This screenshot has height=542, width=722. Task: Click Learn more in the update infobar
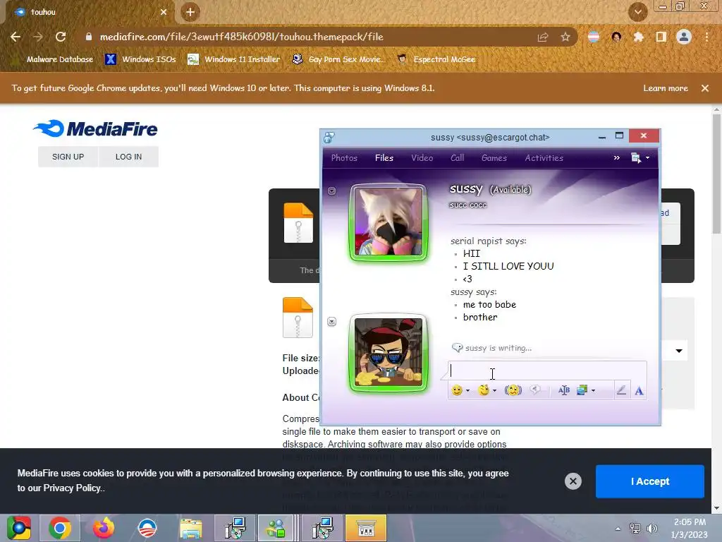666,88
